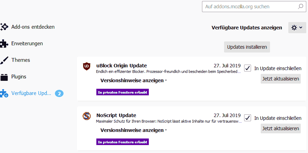This screenshot has height=153, width=308.
Task: Open the Erweiterungen sidebar category
Action: tap(27, 44)
